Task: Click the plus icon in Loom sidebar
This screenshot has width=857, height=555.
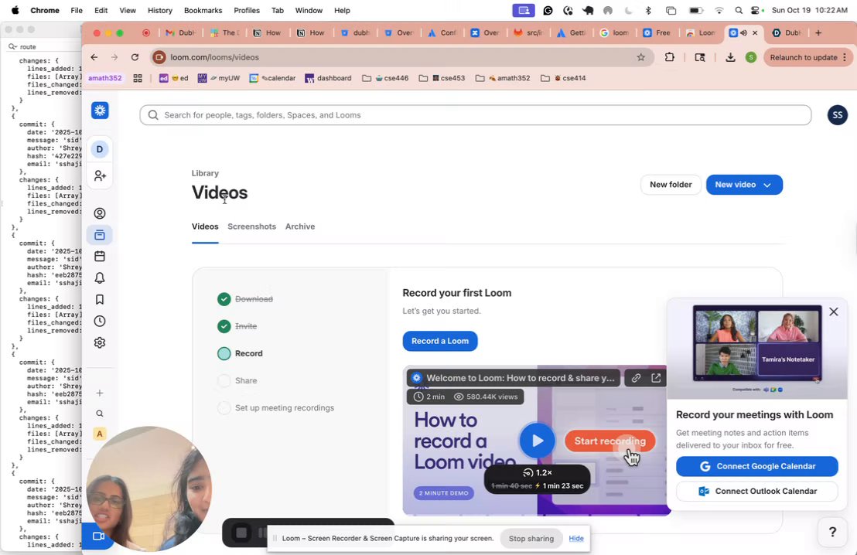Action: 100,393
